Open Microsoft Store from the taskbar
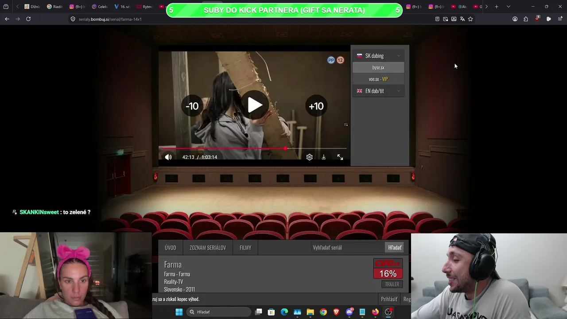Image resolution: width=567 pixels, height=319 pixels. tap(272, 312)
